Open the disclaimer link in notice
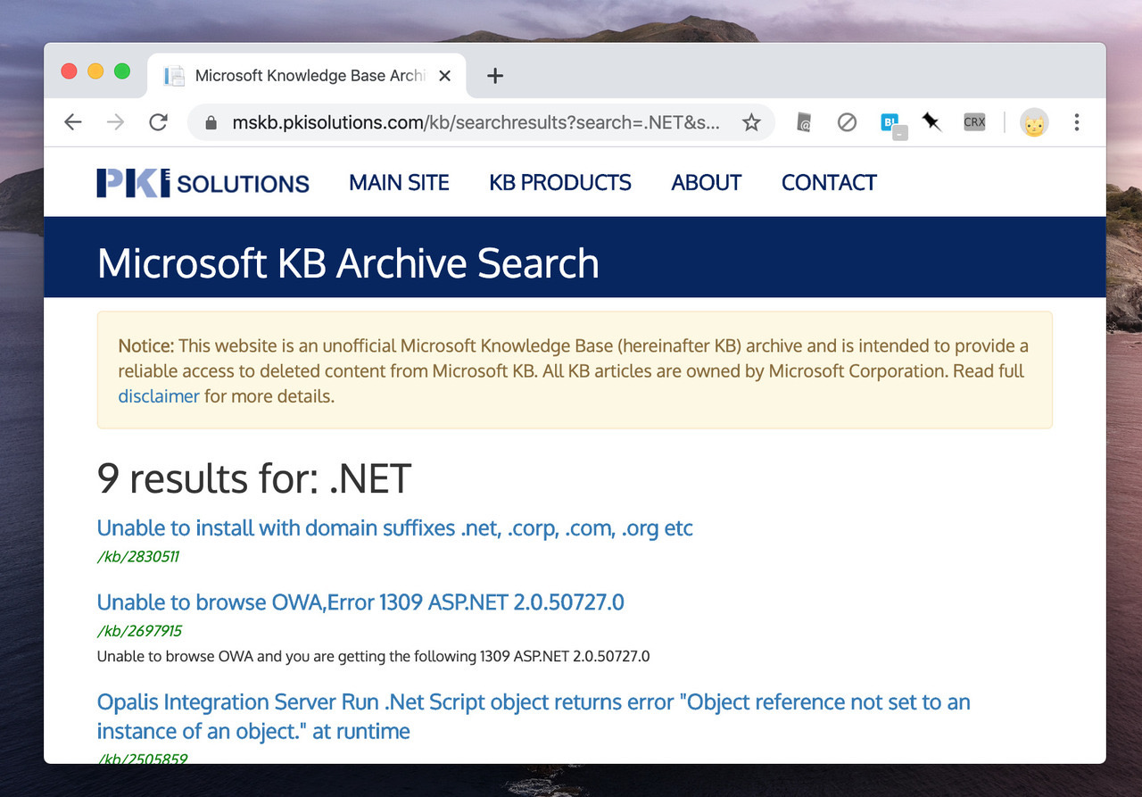 [159, 395]
